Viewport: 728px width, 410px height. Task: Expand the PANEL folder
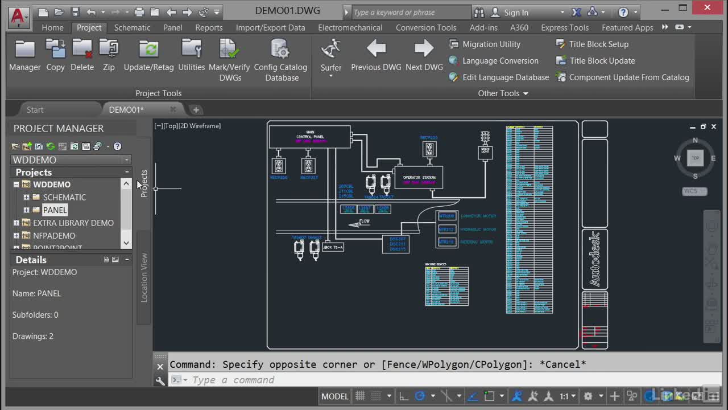(x=26, y=210)
